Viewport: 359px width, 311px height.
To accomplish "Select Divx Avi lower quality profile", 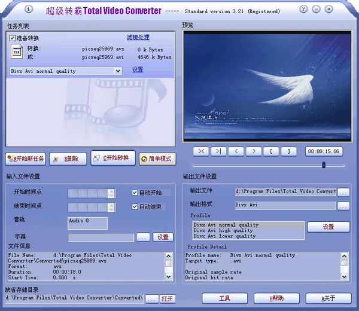I will (x=224, y=236).
